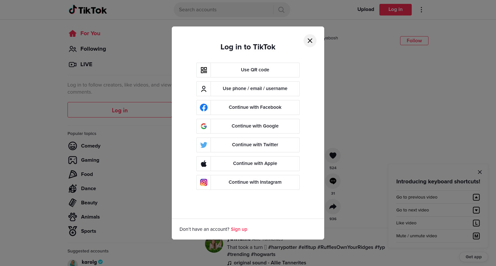The height and width of the screenshot is (266, 496).
Task: Click the share arrow icon
Action: (333, 207)
